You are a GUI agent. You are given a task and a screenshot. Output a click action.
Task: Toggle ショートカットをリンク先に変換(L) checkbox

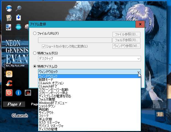(x=44, y=46)
